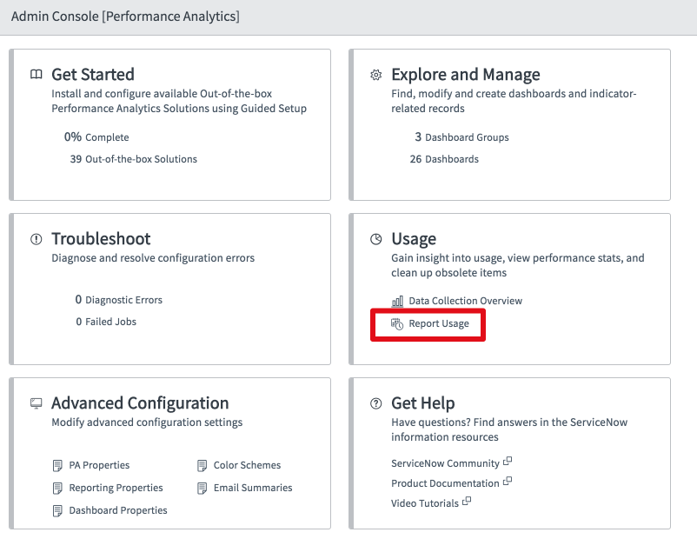Open Data Collection Overview

point(465,301)
